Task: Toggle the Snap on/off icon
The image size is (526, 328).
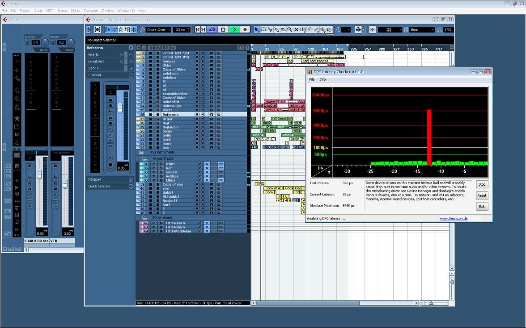Action: coord(372,30)
